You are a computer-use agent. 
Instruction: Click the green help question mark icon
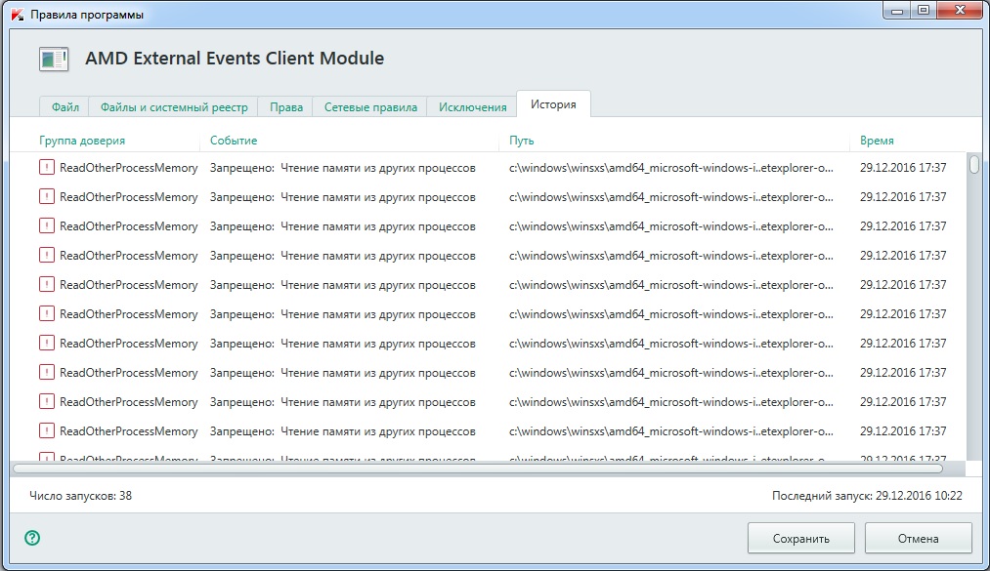tap(31, 537)
